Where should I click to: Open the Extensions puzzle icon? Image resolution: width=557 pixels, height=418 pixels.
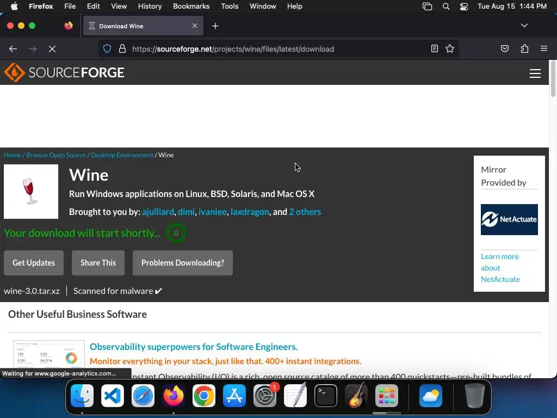click(x=524, y=48)
